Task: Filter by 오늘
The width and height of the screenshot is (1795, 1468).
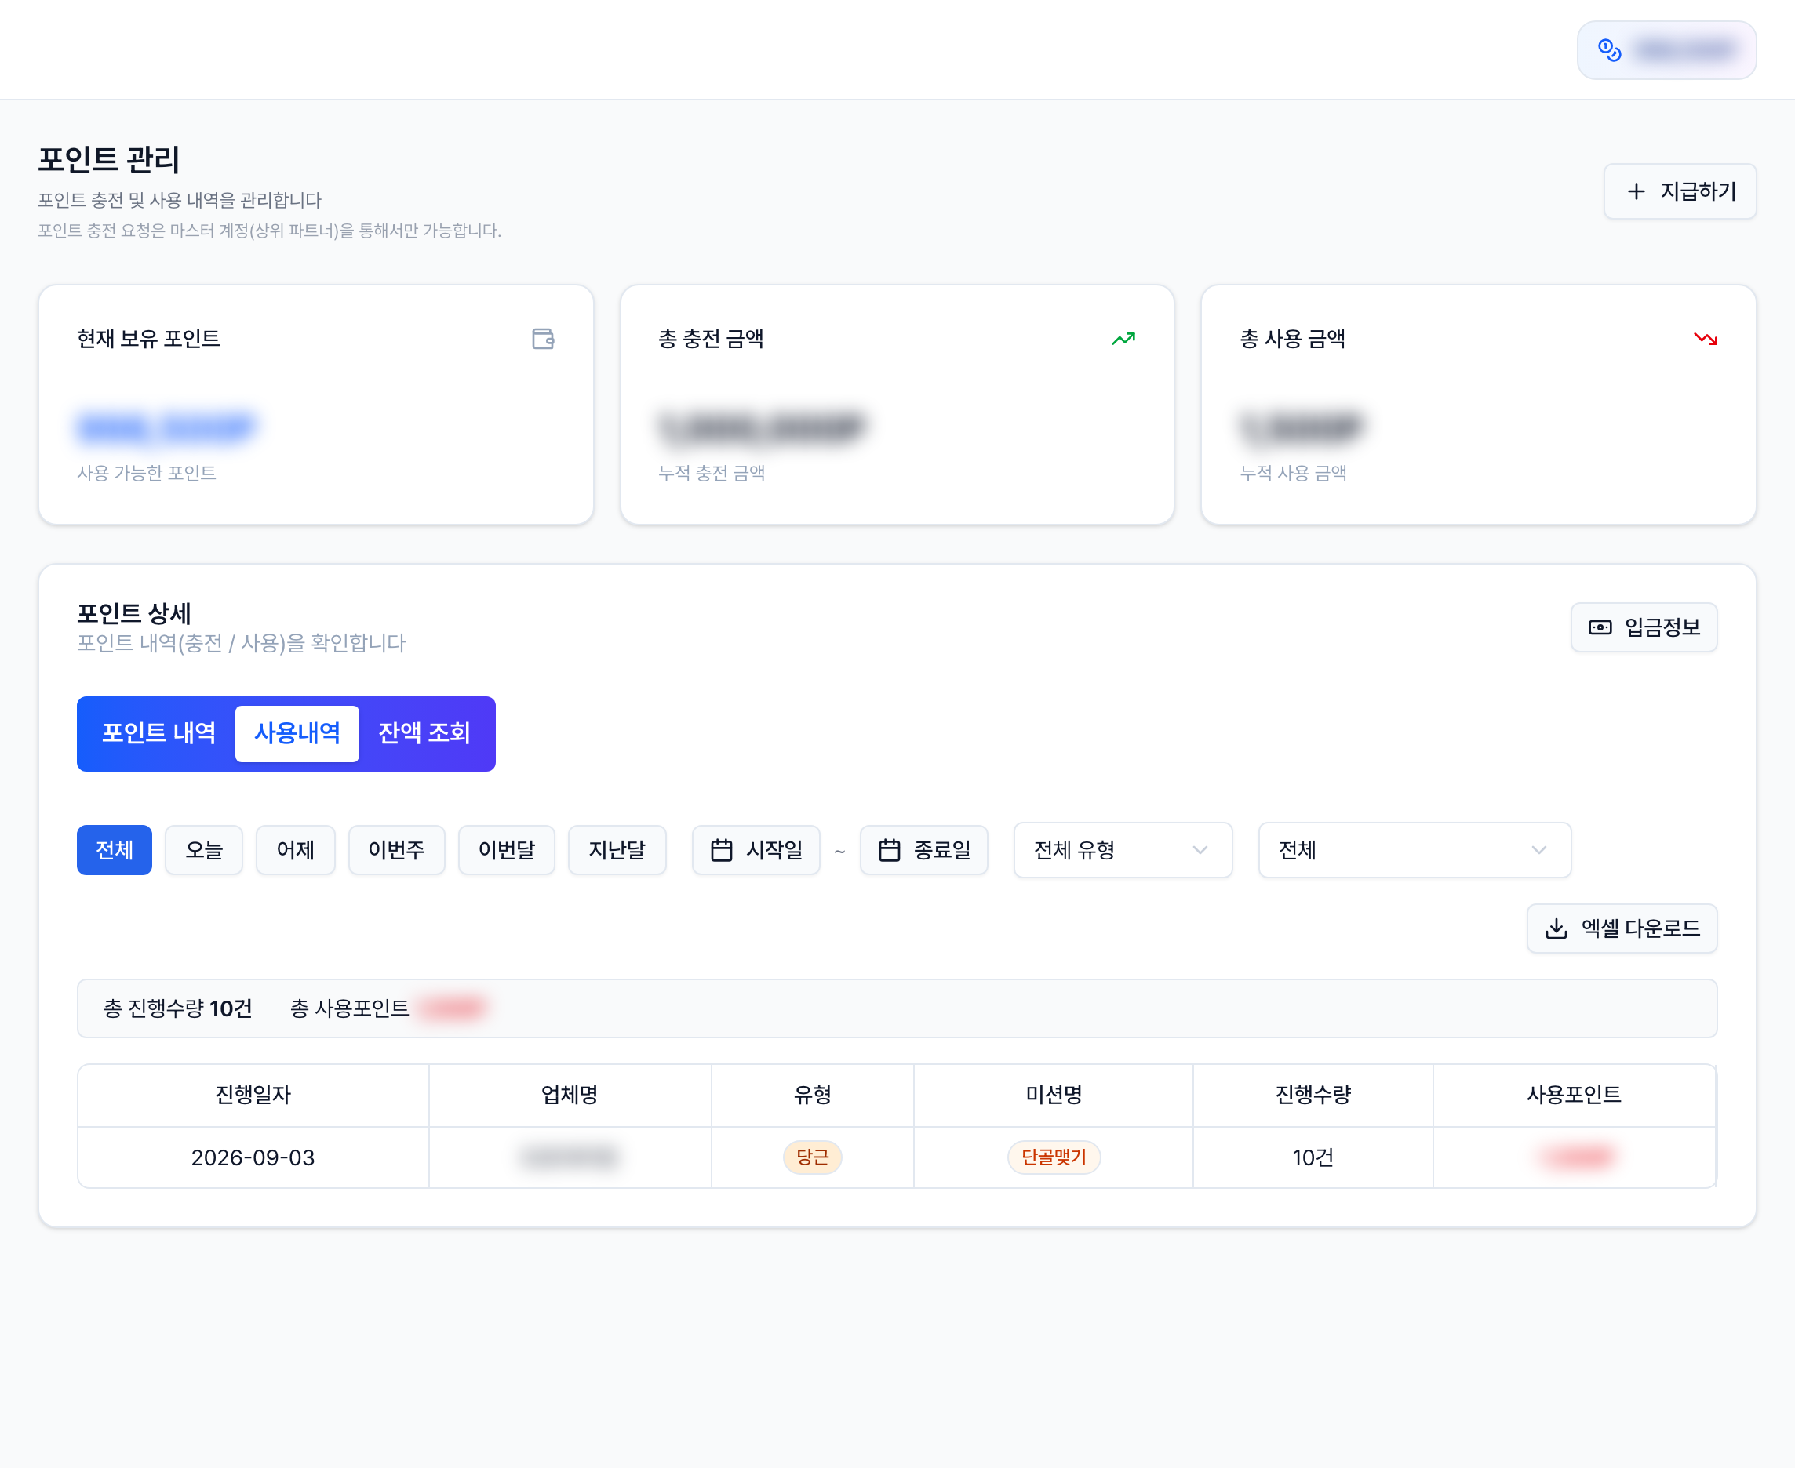Action: [x=204, y=850]
